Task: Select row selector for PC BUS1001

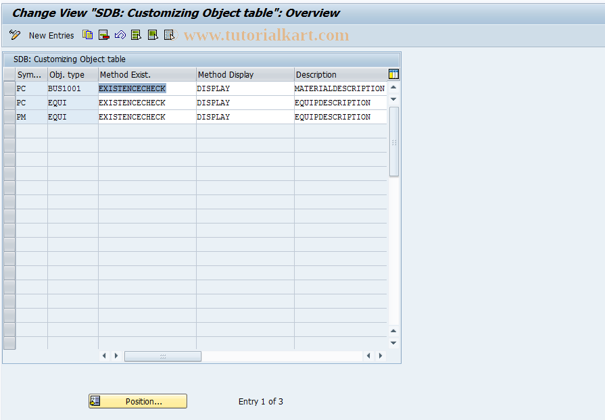Action: (x=9, y=88)
